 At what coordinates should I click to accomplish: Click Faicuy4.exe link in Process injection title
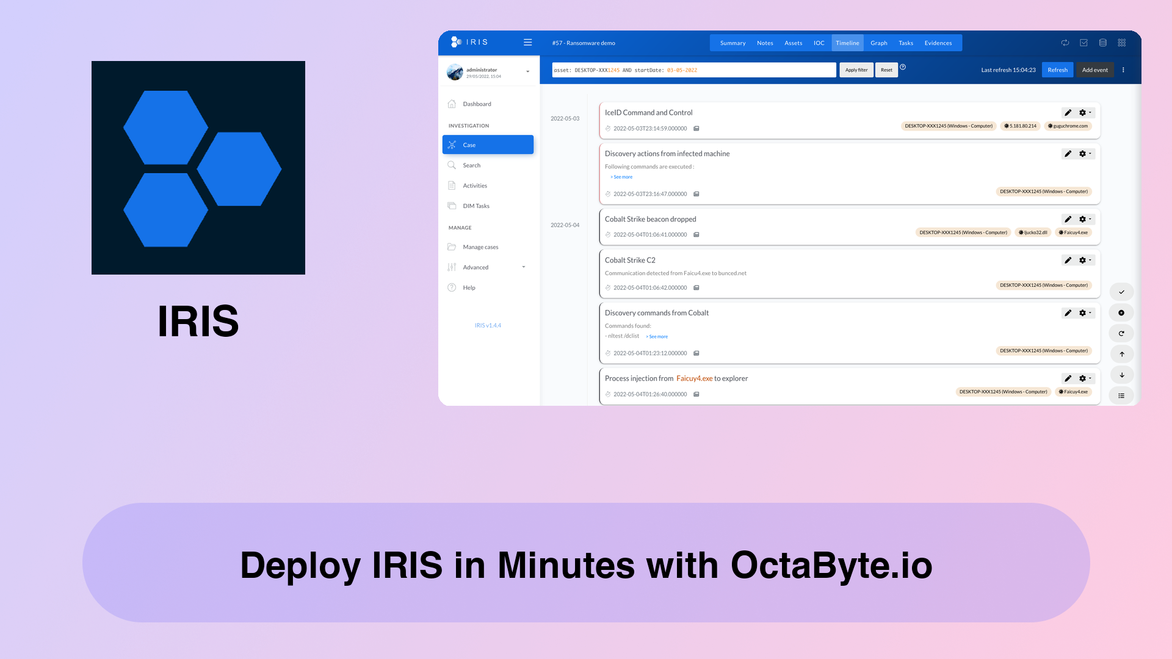[694, 378]
